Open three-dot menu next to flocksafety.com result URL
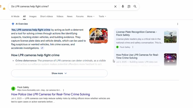Viewport: 193px width, 108px height. click(x=64, y=90)
